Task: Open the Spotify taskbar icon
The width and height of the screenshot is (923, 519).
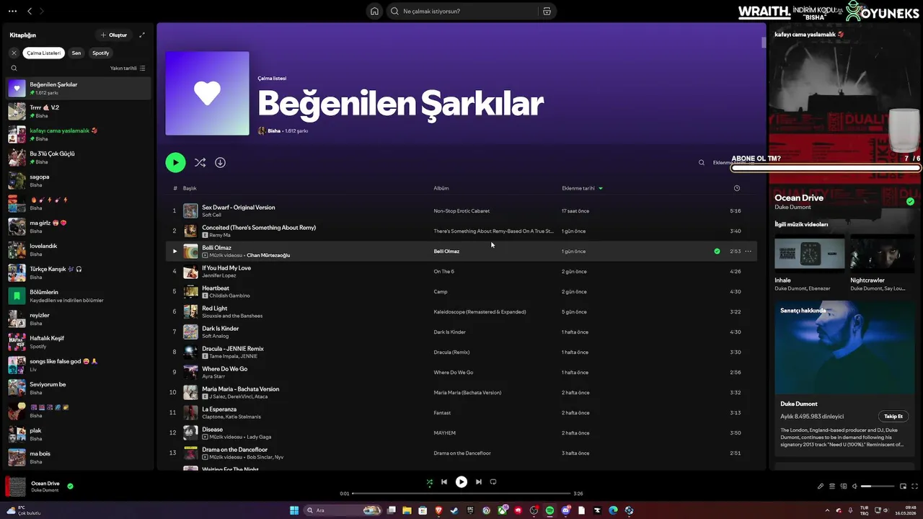Action: click(x=549, y=510)
